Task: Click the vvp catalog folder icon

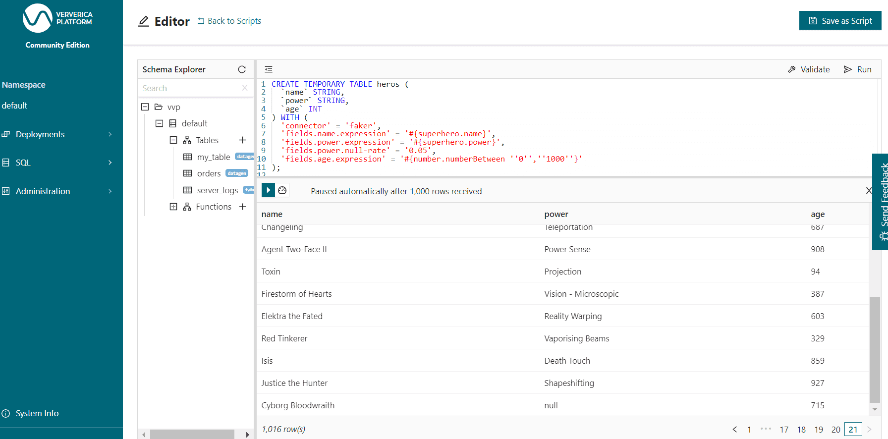Action: 159,107
